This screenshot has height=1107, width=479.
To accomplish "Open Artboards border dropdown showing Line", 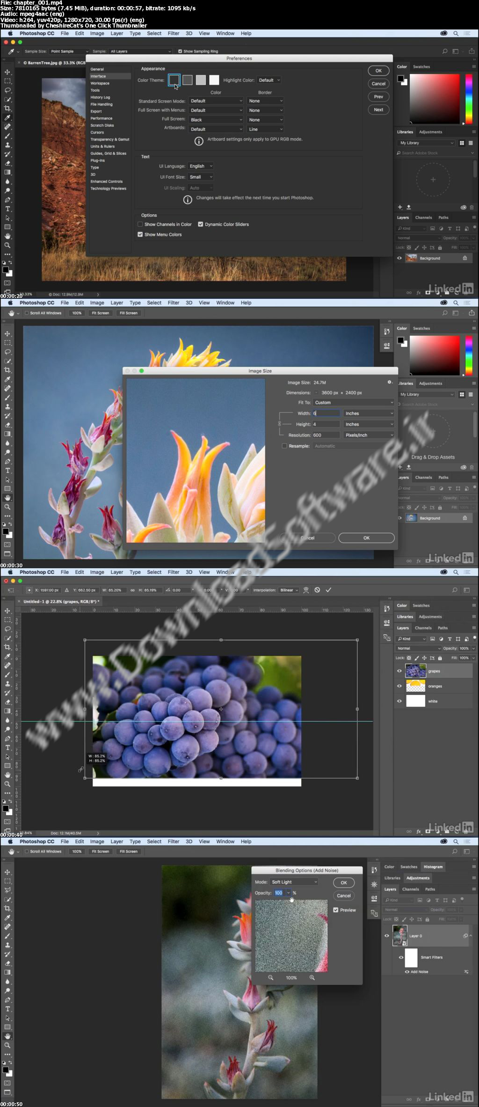I will [265, 129].
